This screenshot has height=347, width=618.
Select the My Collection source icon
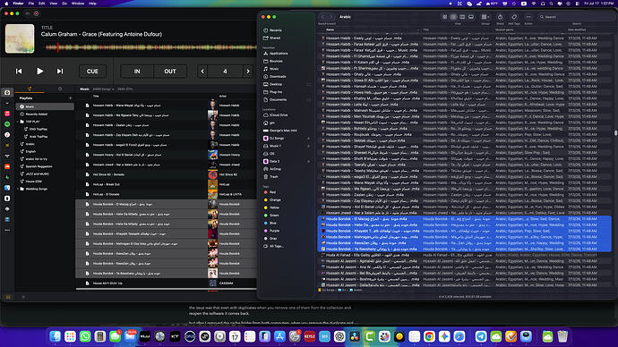(7, 92)
